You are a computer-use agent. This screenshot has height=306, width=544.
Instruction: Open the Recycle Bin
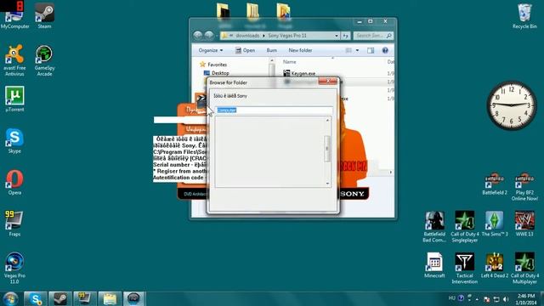(524, 16)
